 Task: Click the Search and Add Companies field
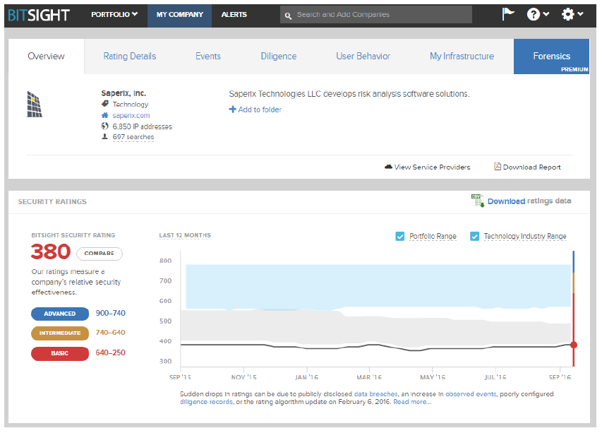(x=376, y=15)
